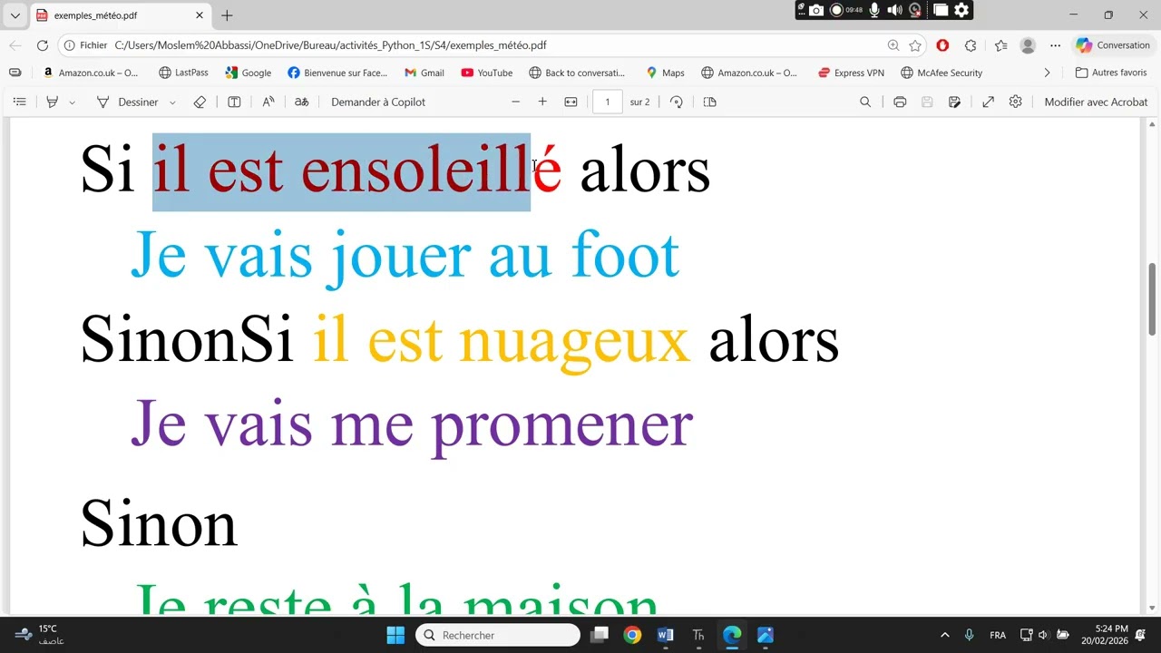Open the Maps bookmark
Screen dimensions: 1161x653
click(665, 73)
